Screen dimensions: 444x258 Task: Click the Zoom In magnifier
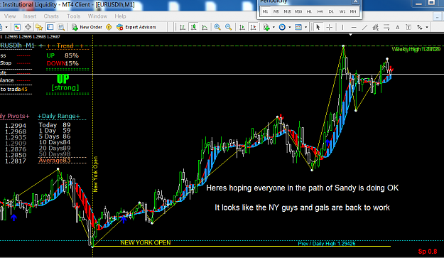[x=217, y=27]
